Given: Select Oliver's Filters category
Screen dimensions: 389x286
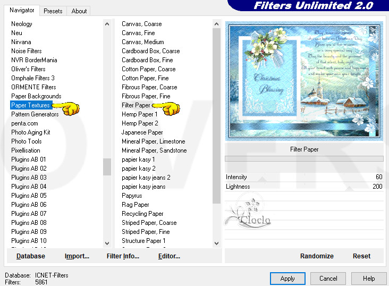Looking at the screenshot, I should 28,69.
